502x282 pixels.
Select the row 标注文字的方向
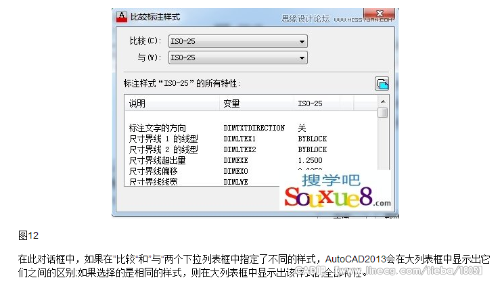[251, 128]
